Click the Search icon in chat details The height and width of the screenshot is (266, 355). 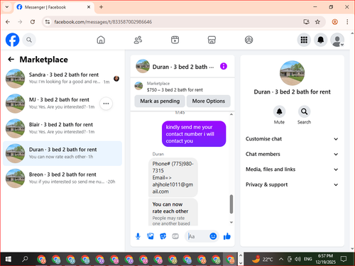pos(304,111)
